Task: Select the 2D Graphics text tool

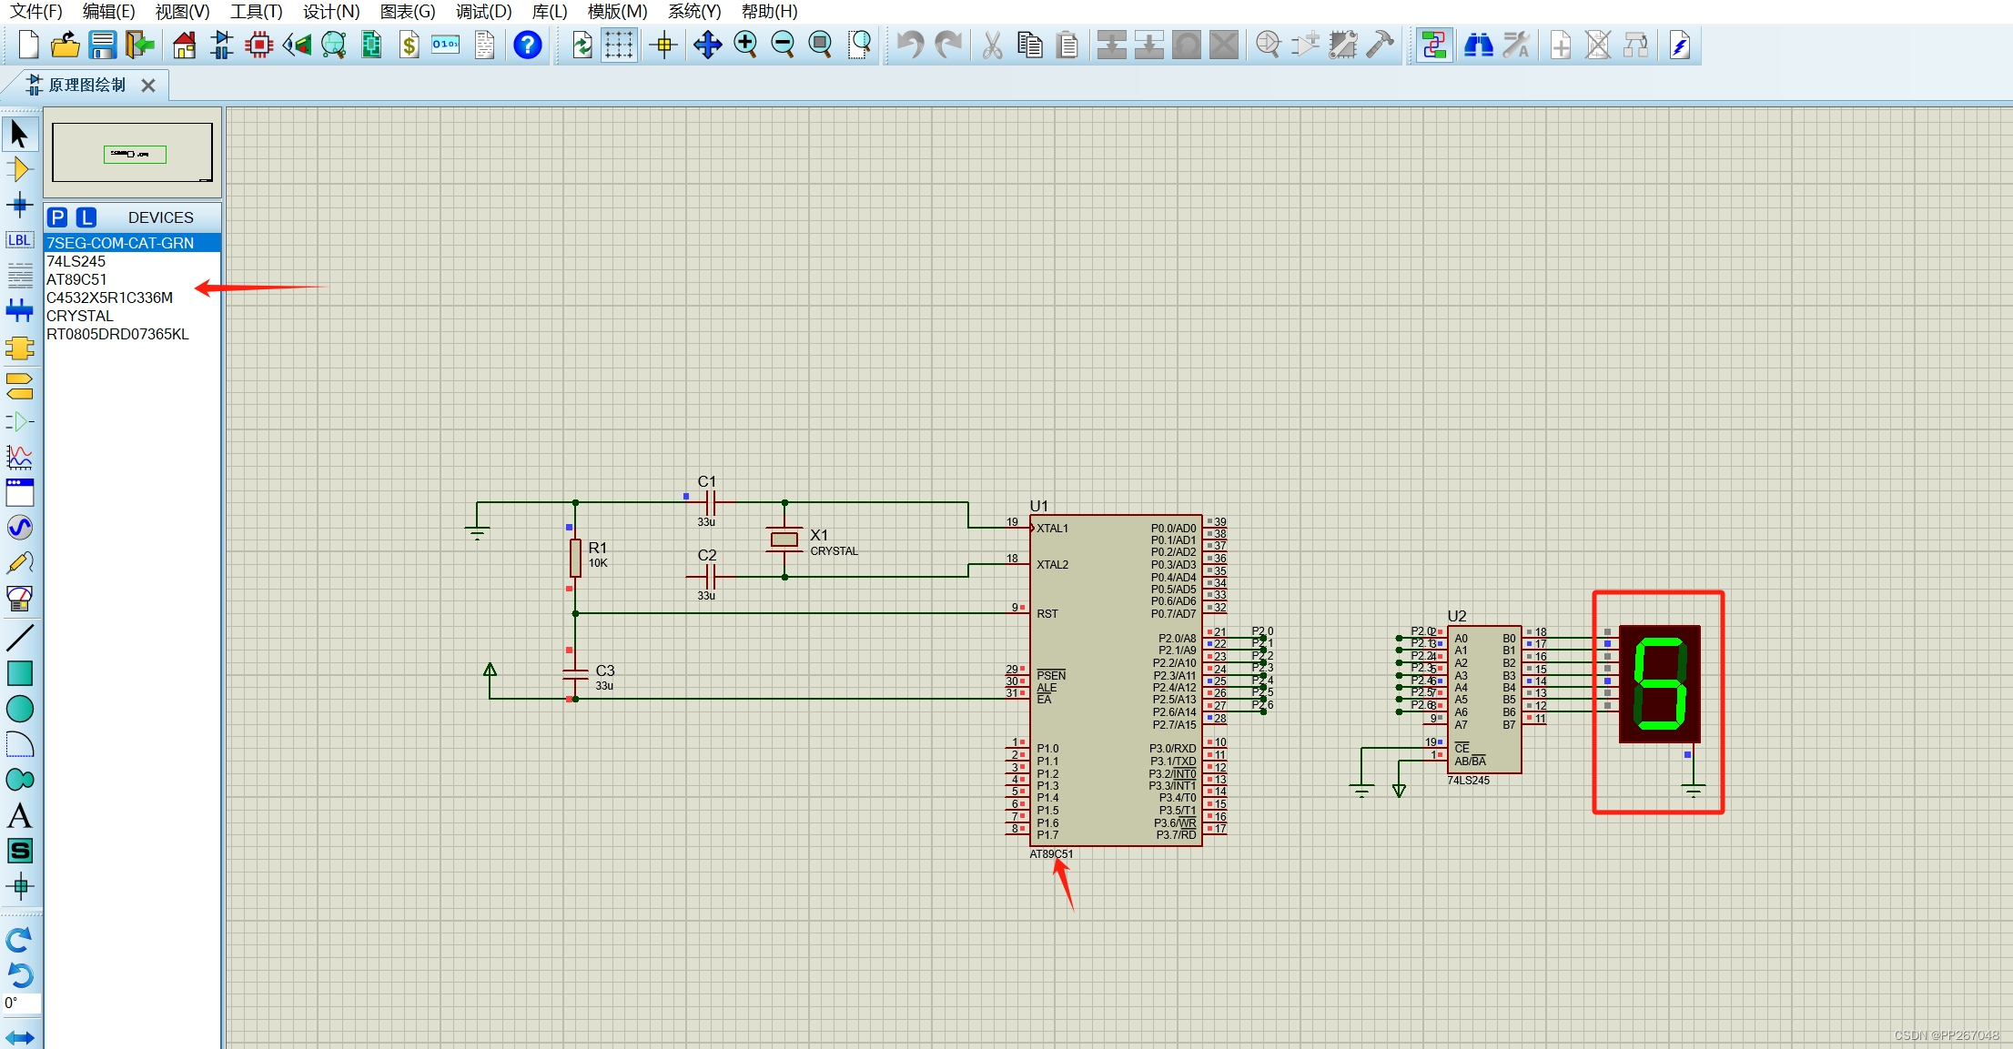Action: pyautogui.click(x=19, y=815)
